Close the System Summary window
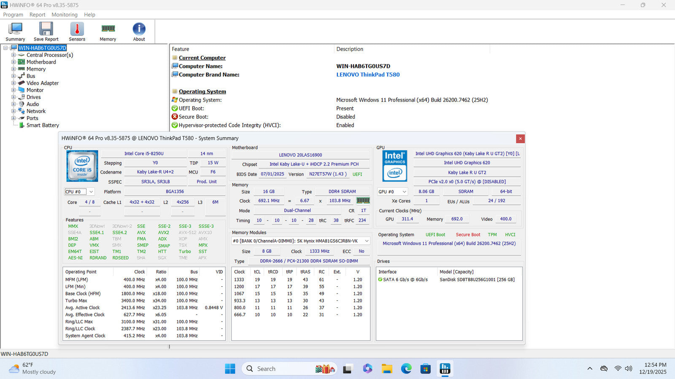The width and height of the screenshot is (675, 379). [x=520, y=139]
